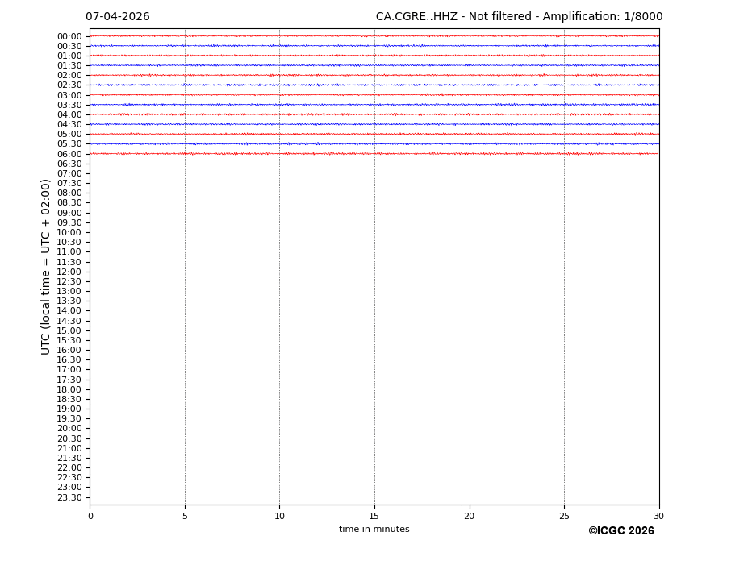The image size is (748, 561).
Task: Click the 23:30 time label
Action: tap(69, 497)
